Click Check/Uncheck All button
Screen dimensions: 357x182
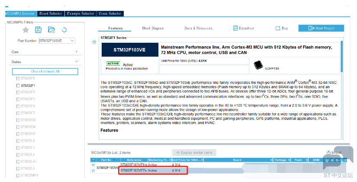[45, 71]
